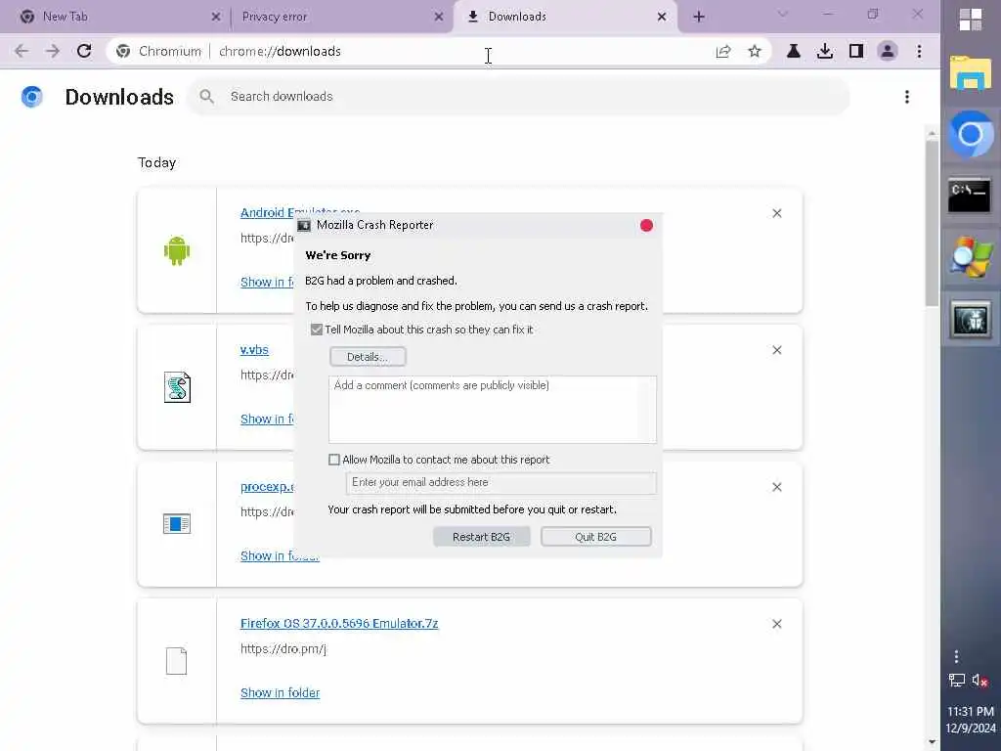The image size is (1001, 751).
Task: Click the v.vbs script file icon
Action: click(x=177, y=387)
